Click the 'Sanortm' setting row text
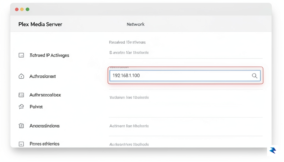 click(129, 52)
